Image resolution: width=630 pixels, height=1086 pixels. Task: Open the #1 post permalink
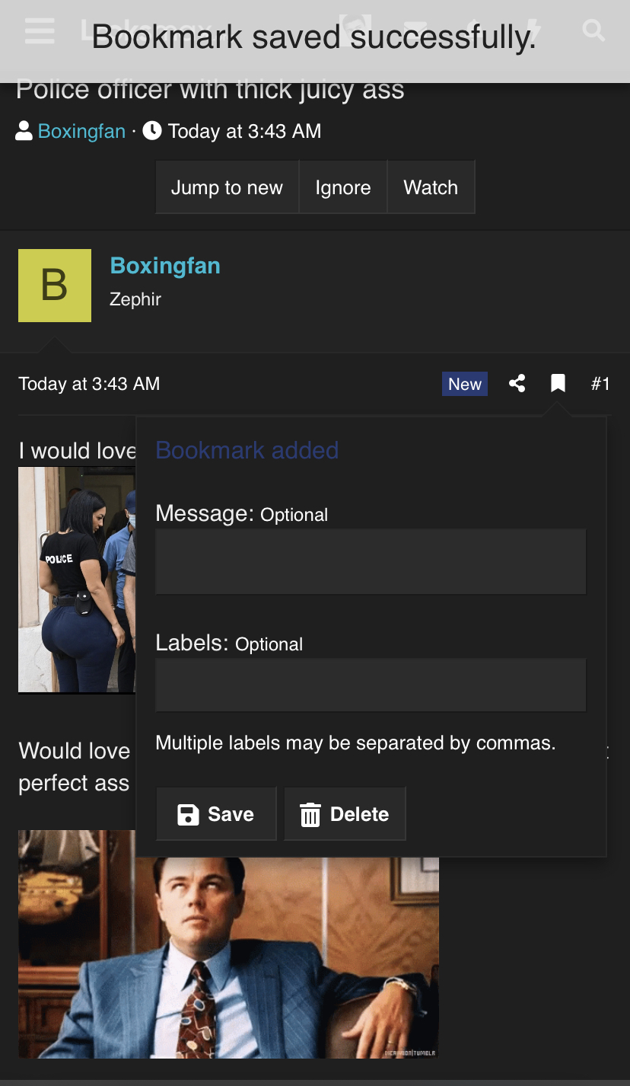click(600, 383)
